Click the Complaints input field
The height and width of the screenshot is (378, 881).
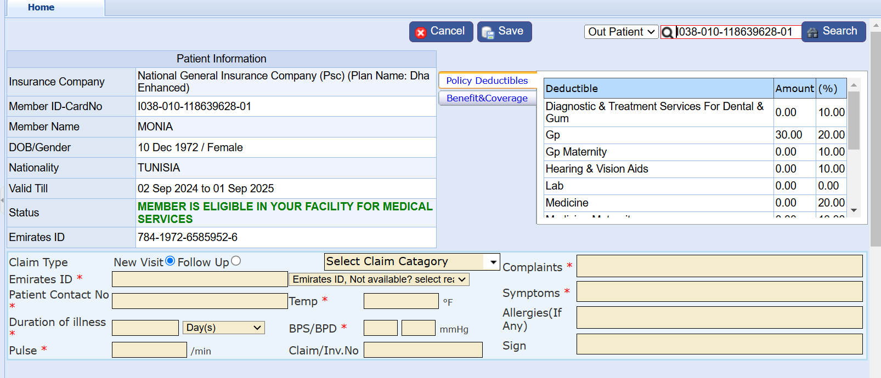pyautogui.click(x=719, y=266)
